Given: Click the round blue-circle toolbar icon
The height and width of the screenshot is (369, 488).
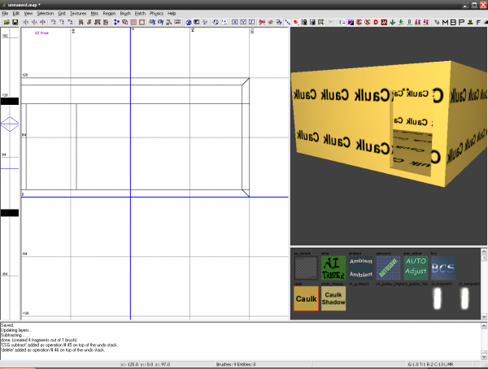Looking at the screenshot, I should pos(189,22).
